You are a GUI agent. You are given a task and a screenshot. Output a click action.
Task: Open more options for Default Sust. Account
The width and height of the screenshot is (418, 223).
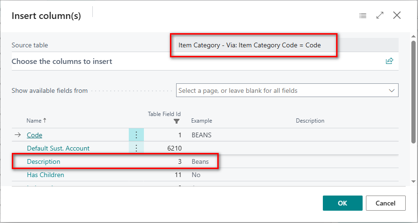pyautogui.click(x=136, y=148)
